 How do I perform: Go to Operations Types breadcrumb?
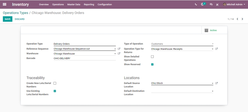point(15,13)
